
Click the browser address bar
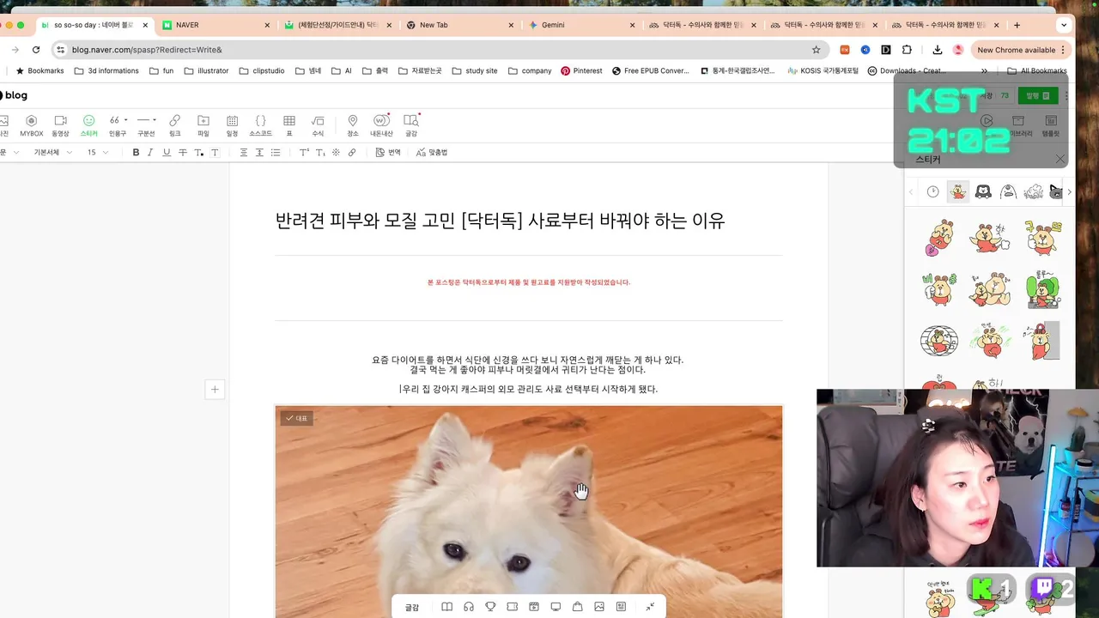pos(436,50)
